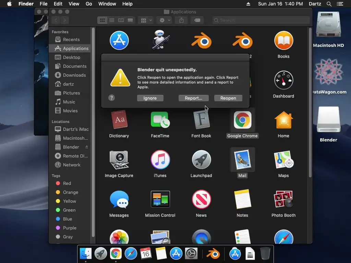The width and height of the screenshot is (351, 263).
Task: Open the Go menu
Action: click(89, 4)
